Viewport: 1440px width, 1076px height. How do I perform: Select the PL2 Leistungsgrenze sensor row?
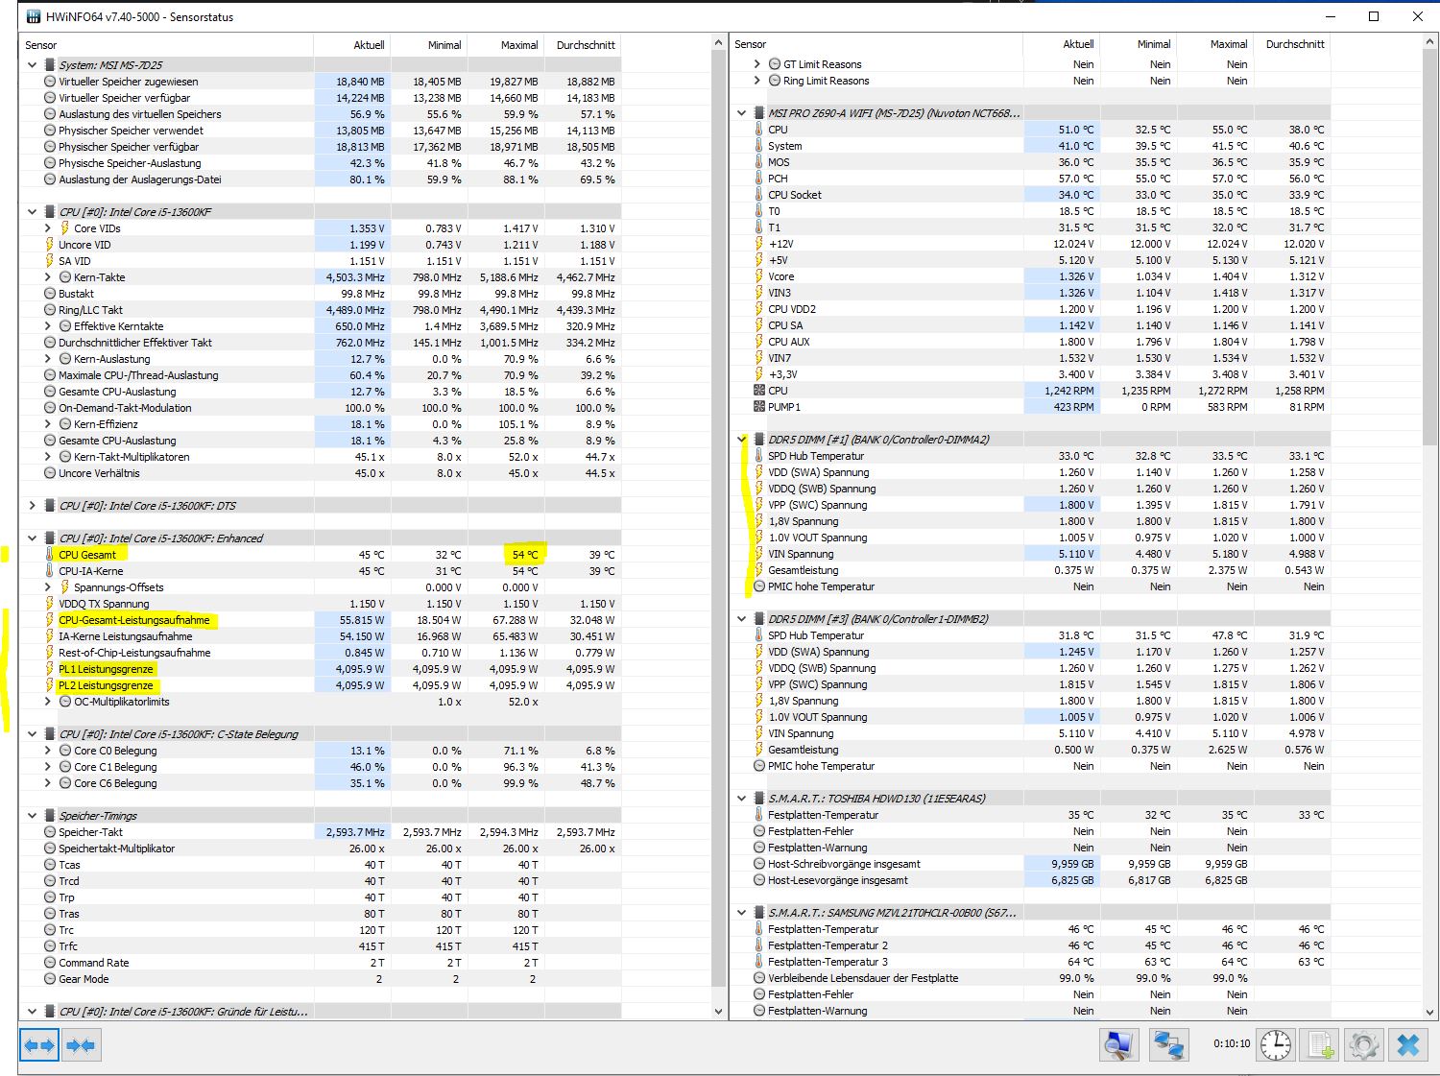pos(321,685)
